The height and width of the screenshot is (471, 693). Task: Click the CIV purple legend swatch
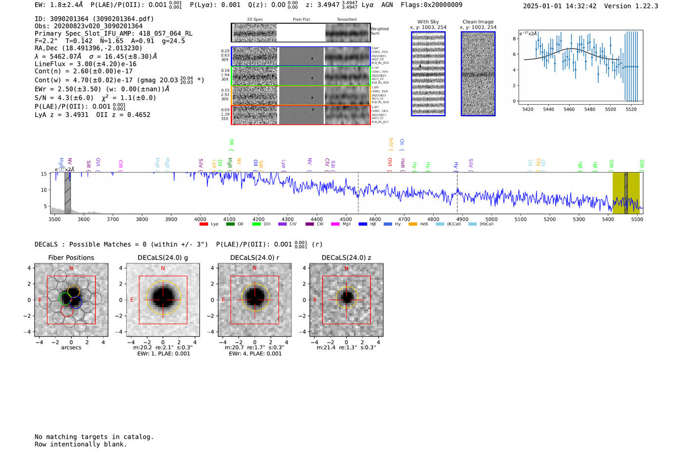282,224
